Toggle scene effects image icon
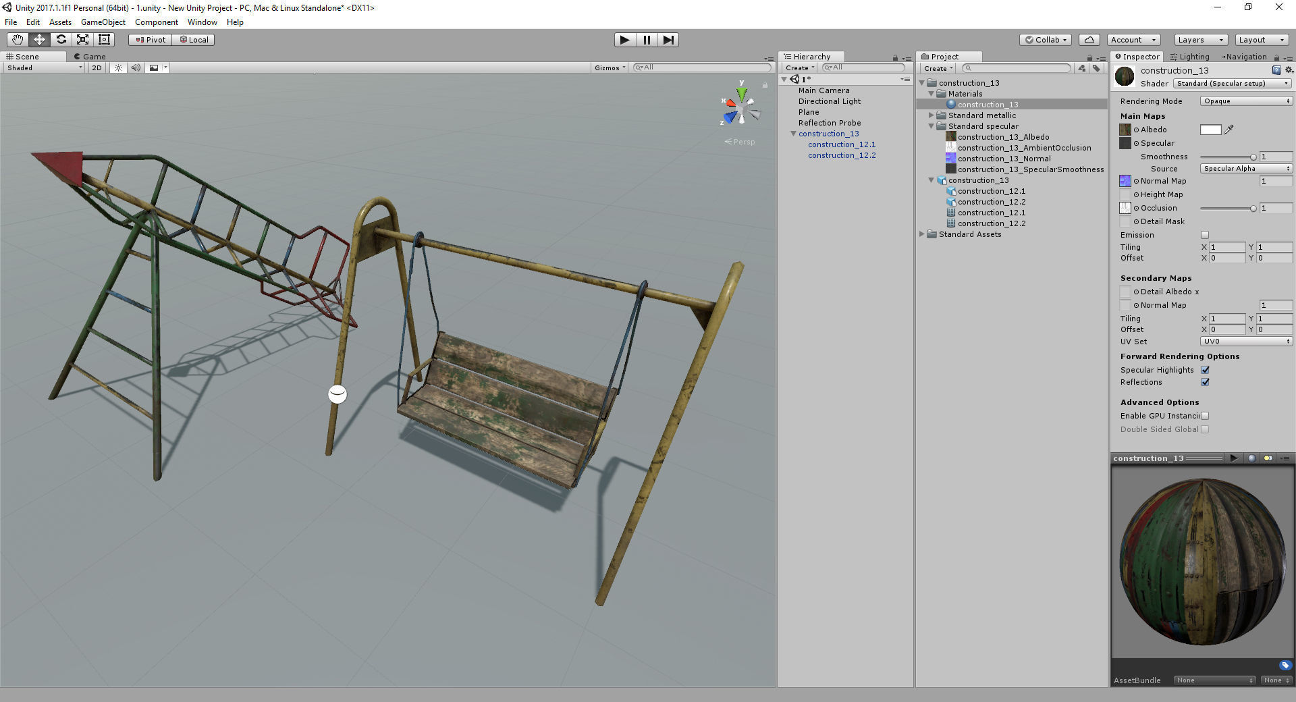The image size is (1296, 702). coord(154,67)
